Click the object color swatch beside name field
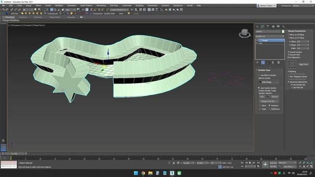This screenshot has height=177, width=315. point(283,31)
